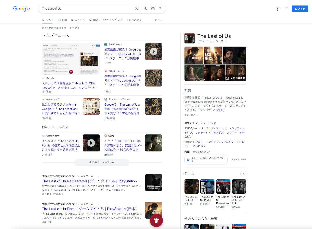Click in the search input field
The image size is (312, 229).
pyautogui.click(x=87, y=9)
